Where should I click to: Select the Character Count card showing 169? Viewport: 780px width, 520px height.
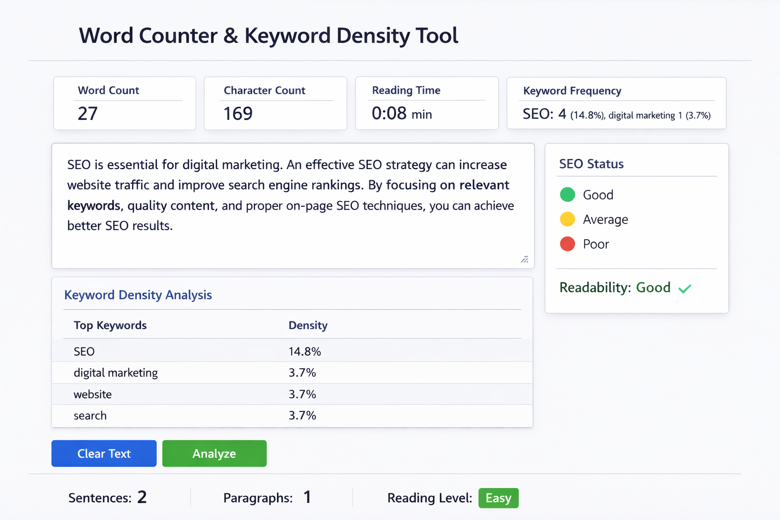[x=275, y=103]
